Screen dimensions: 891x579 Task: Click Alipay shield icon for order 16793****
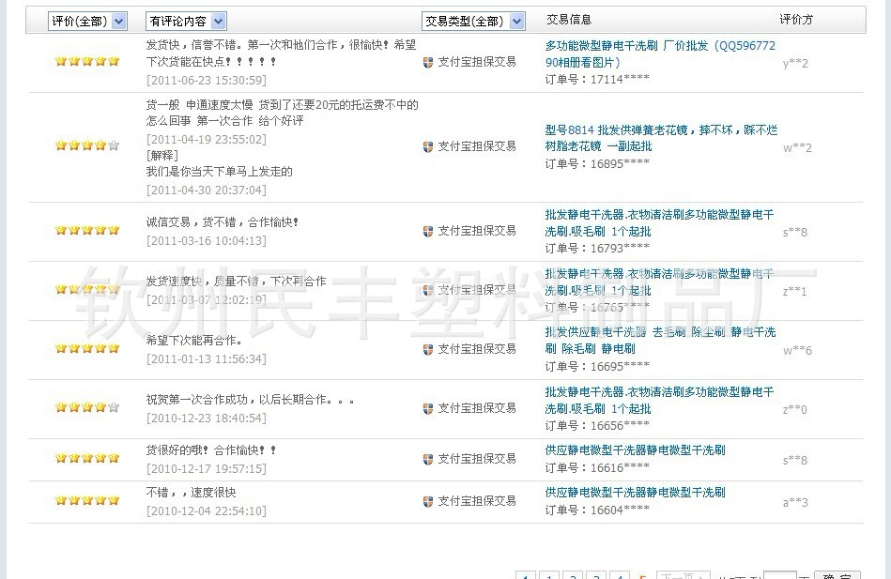(428, 231)
